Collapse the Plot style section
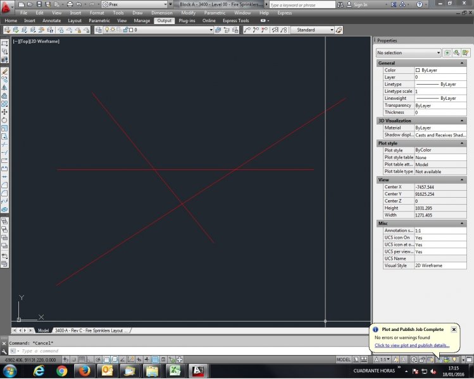Screen dimensions: 474x379 (461, 143)
